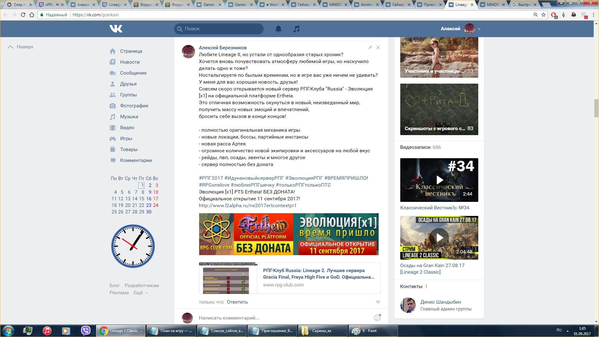Click the Реклама footer link

(119, 293)
